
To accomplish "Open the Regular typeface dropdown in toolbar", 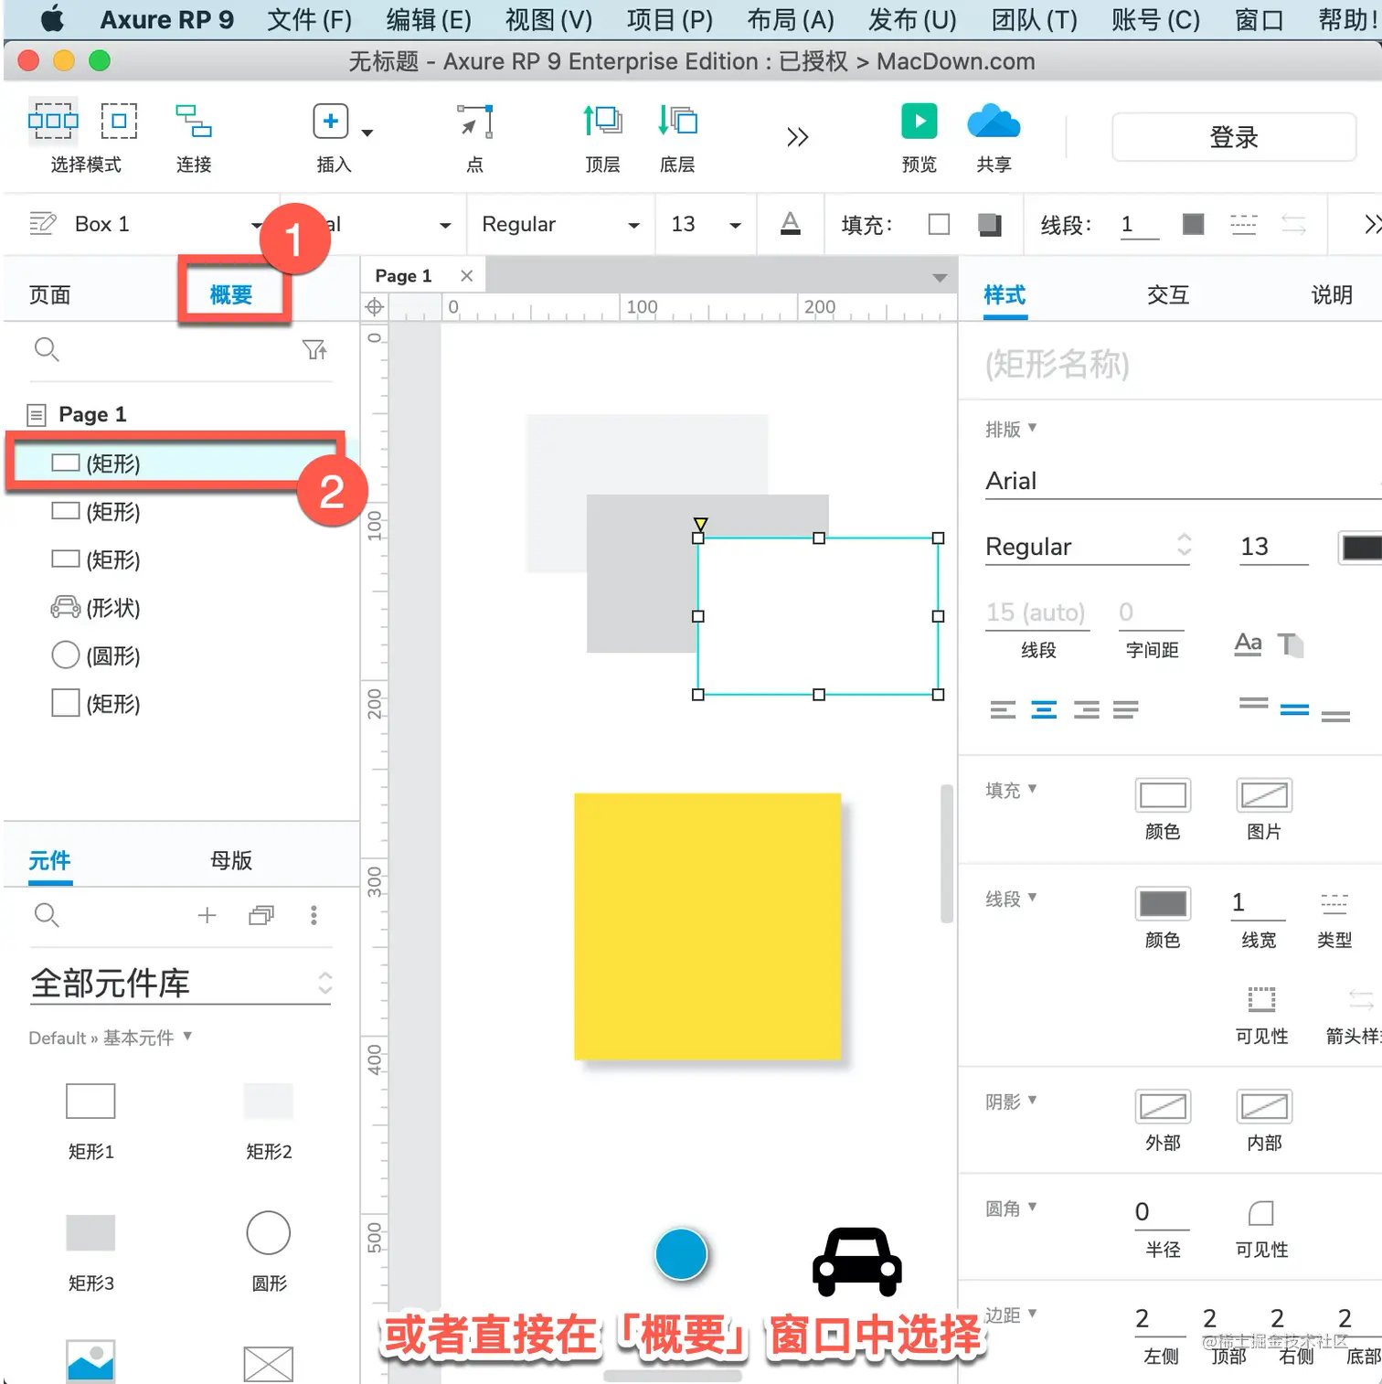I will pyautogui.click(x=633, y=226).
